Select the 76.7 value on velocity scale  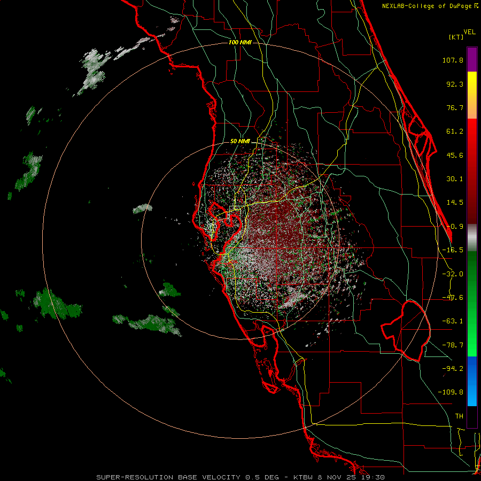coord(455,107)
